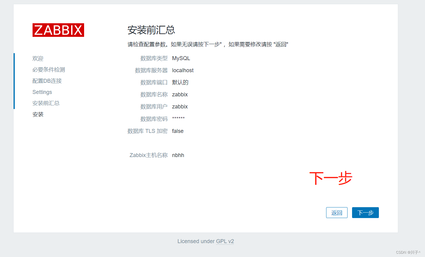Open the GPL v2 license link

(x=225, y=241)
